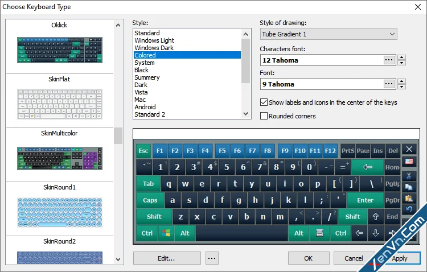The image size is (427, 272).
Task: Open the Style of drawing dropdown
Action: tap(329, 34)
